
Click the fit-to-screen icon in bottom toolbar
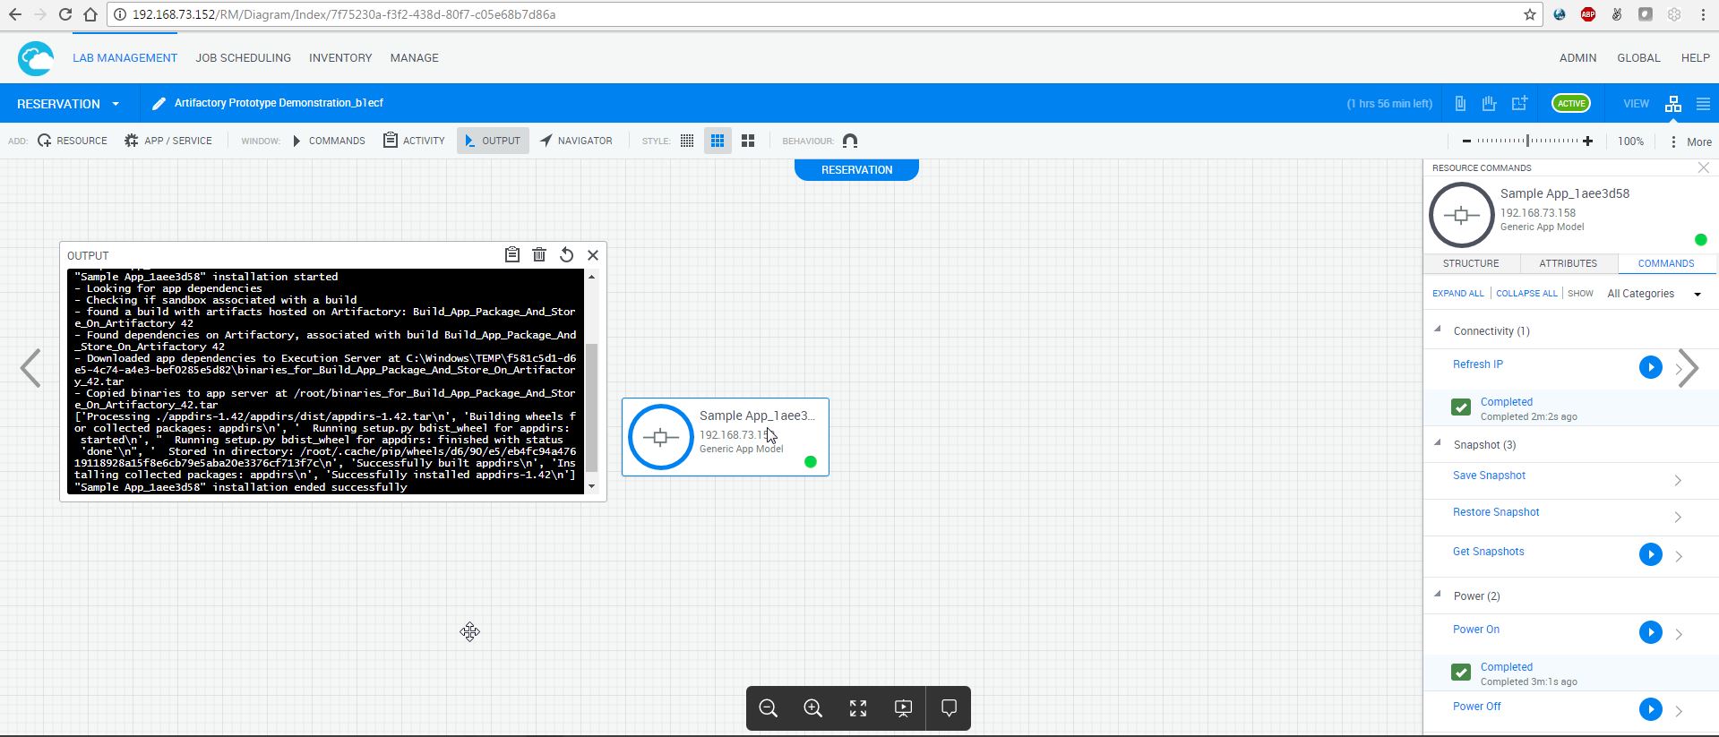tap(858, 708)
